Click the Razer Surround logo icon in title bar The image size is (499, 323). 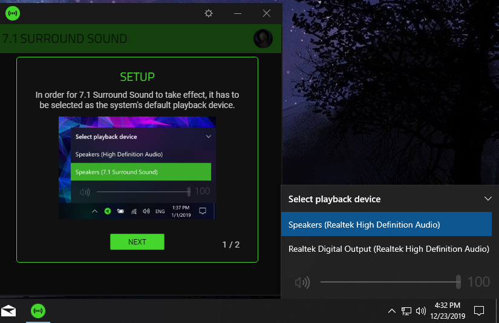pos(13,13)
